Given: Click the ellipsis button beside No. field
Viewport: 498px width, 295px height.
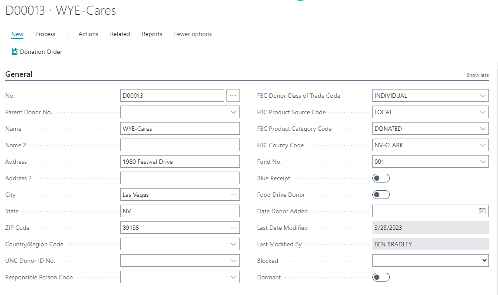Looking at the screenshot, I should [x=233, y=96].
